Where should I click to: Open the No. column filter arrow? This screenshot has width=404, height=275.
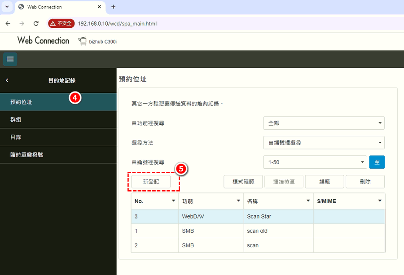click(173, 201)
